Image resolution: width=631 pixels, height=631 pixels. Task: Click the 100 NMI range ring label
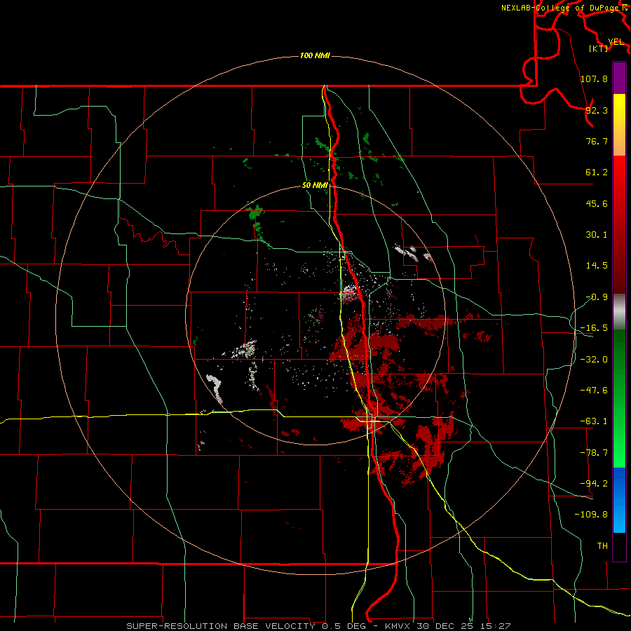[x=315, y=55]
